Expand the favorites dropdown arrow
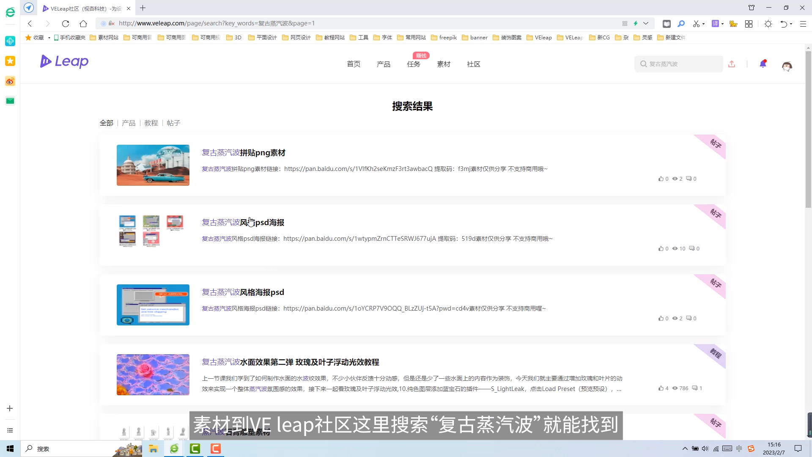This screenshot has width=812, height=457. 49,38
